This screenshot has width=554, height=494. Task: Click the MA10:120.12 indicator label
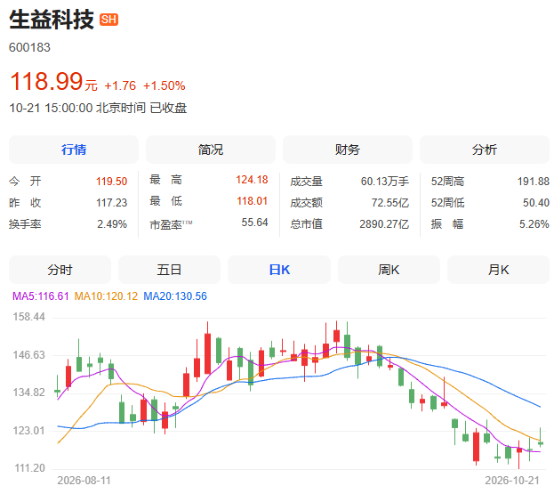pos(106,296)
